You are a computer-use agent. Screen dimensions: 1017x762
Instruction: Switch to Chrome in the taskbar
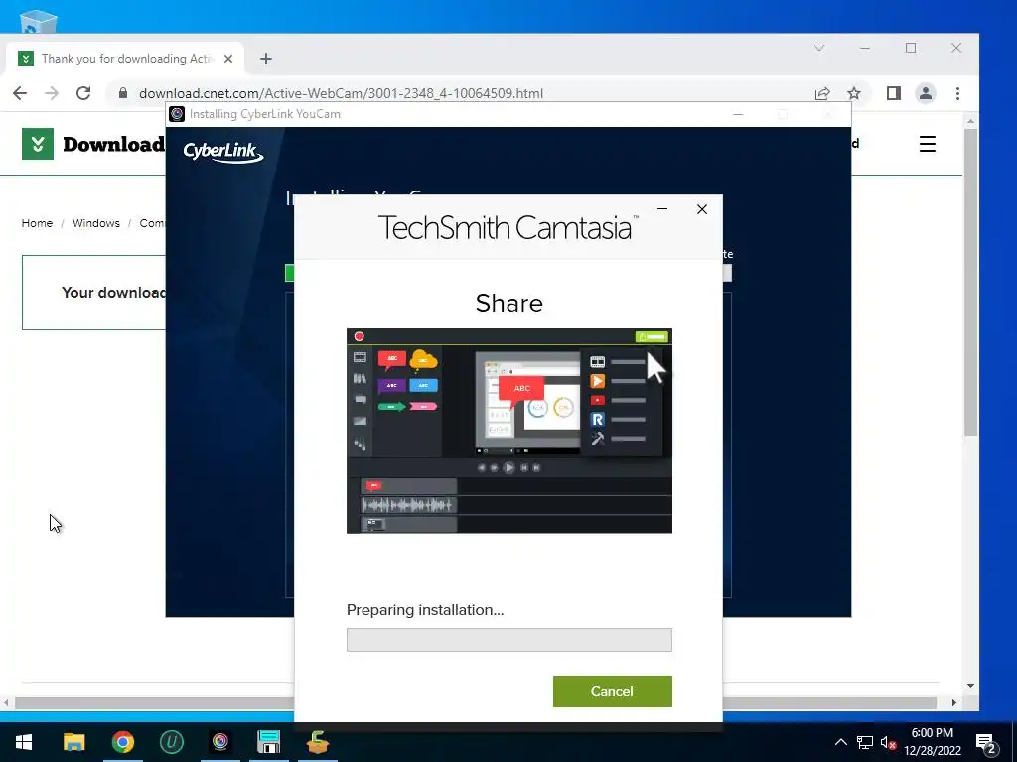pos(122,742)
